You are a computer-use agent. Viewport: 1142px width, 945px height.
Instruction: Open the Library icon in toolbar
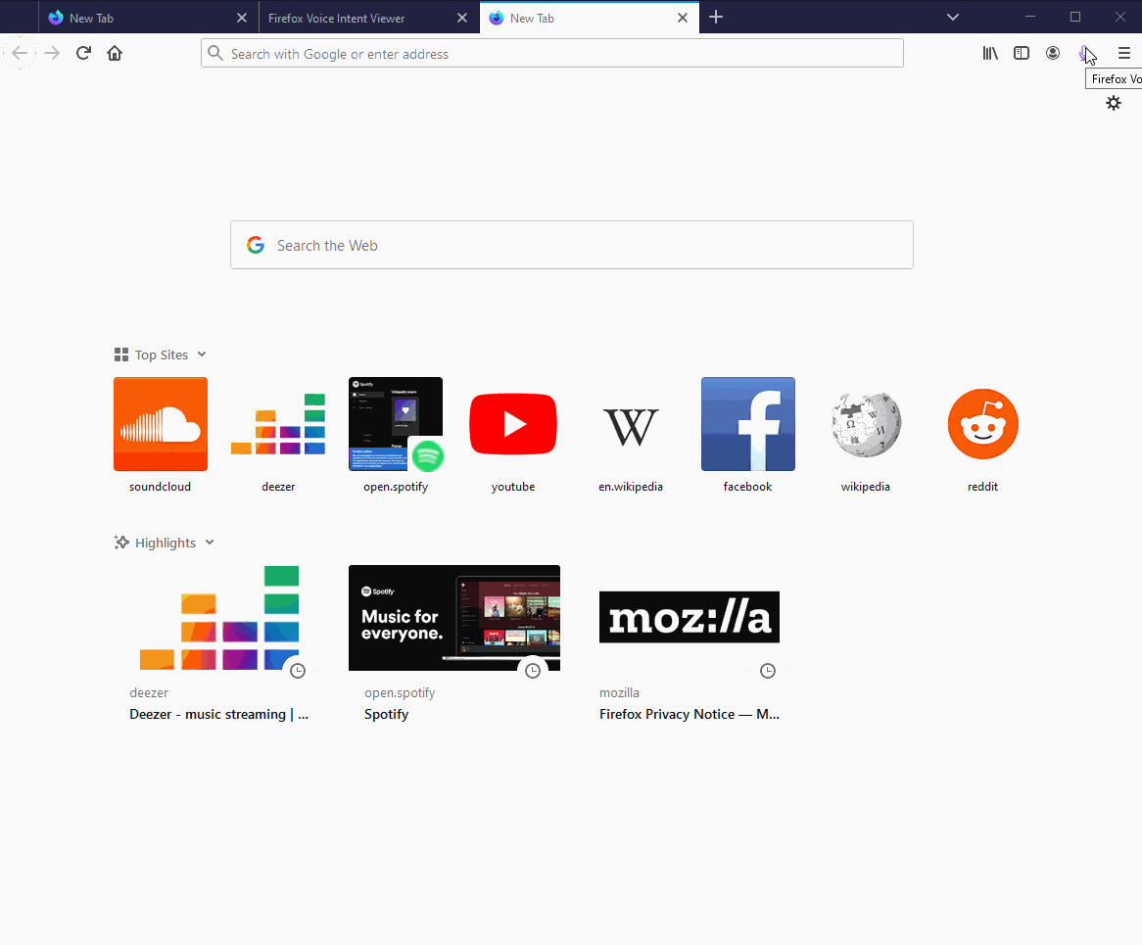click(990, 53)
